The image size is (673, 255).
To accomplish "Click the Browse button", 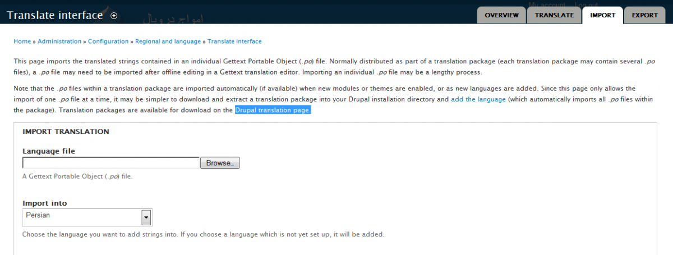I will [220, 163].
